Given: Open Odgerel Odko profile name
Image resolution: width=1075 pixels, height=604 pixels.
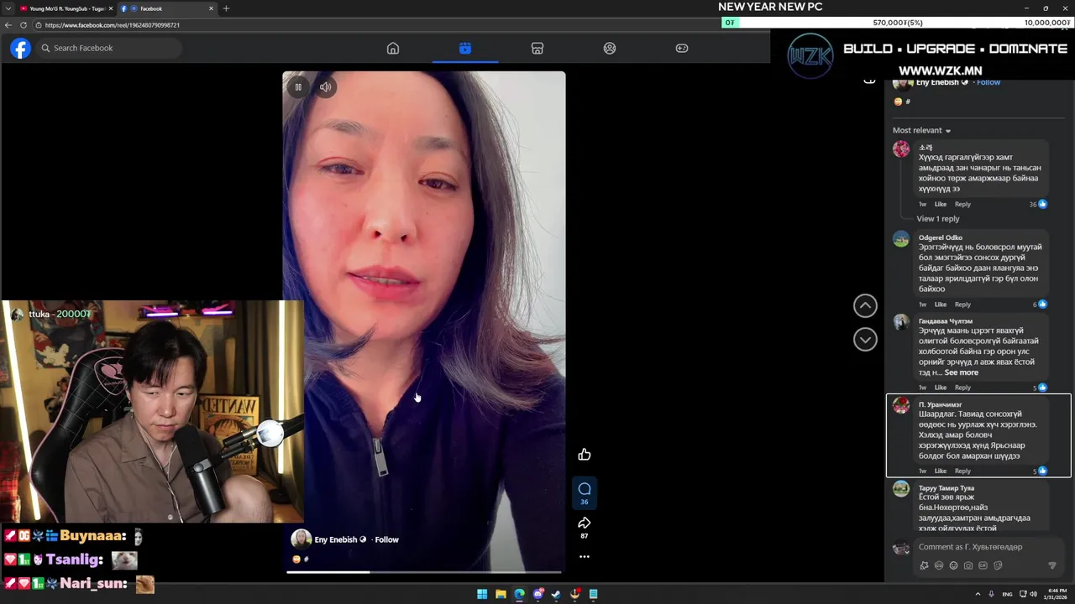Looking at the screenshot, I should point(940,237).
